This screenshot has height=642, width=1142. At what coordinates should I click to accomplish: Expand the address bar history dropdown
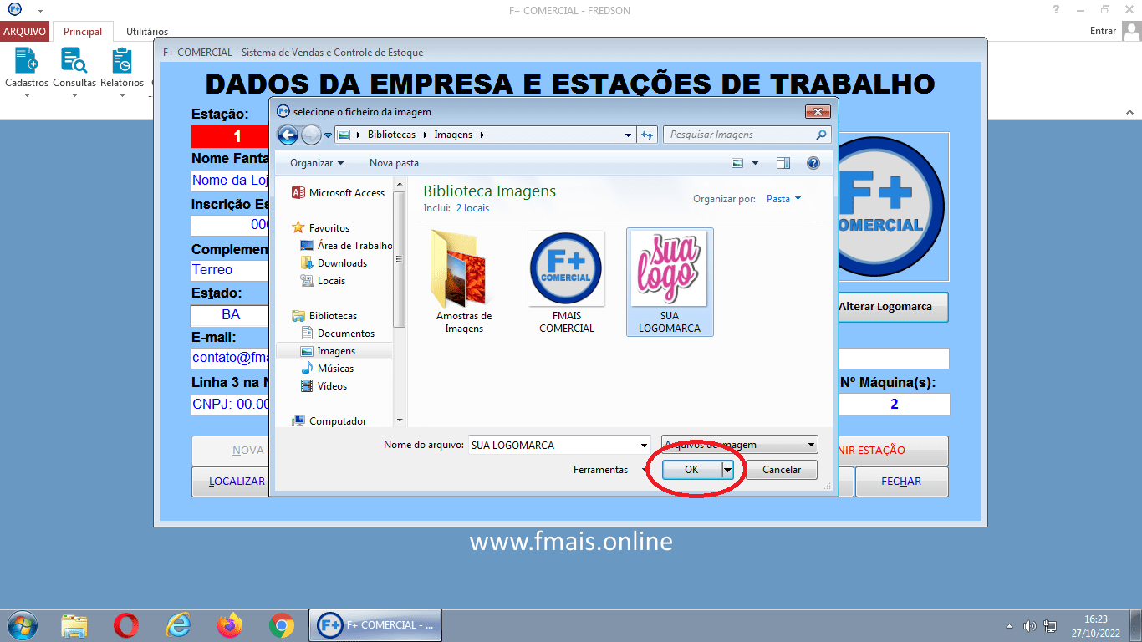(x=629, y=135)
